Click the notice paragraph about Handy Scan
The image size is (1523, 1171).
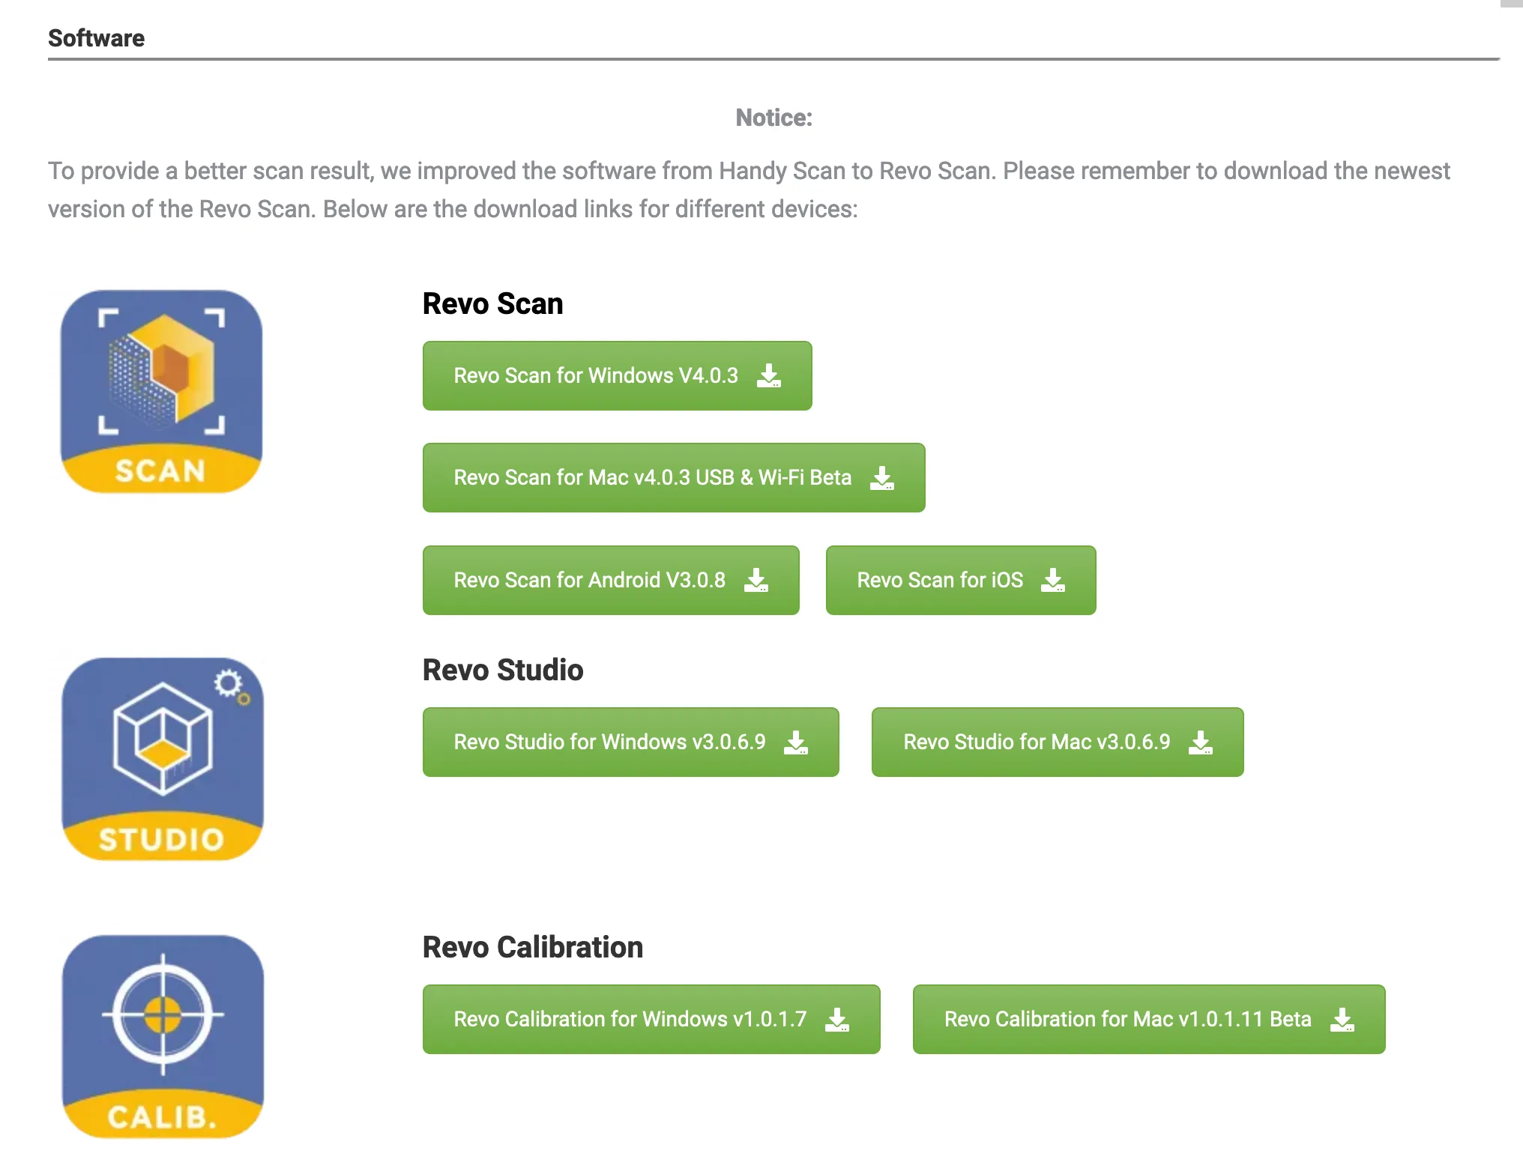click(x=749, y=190)
